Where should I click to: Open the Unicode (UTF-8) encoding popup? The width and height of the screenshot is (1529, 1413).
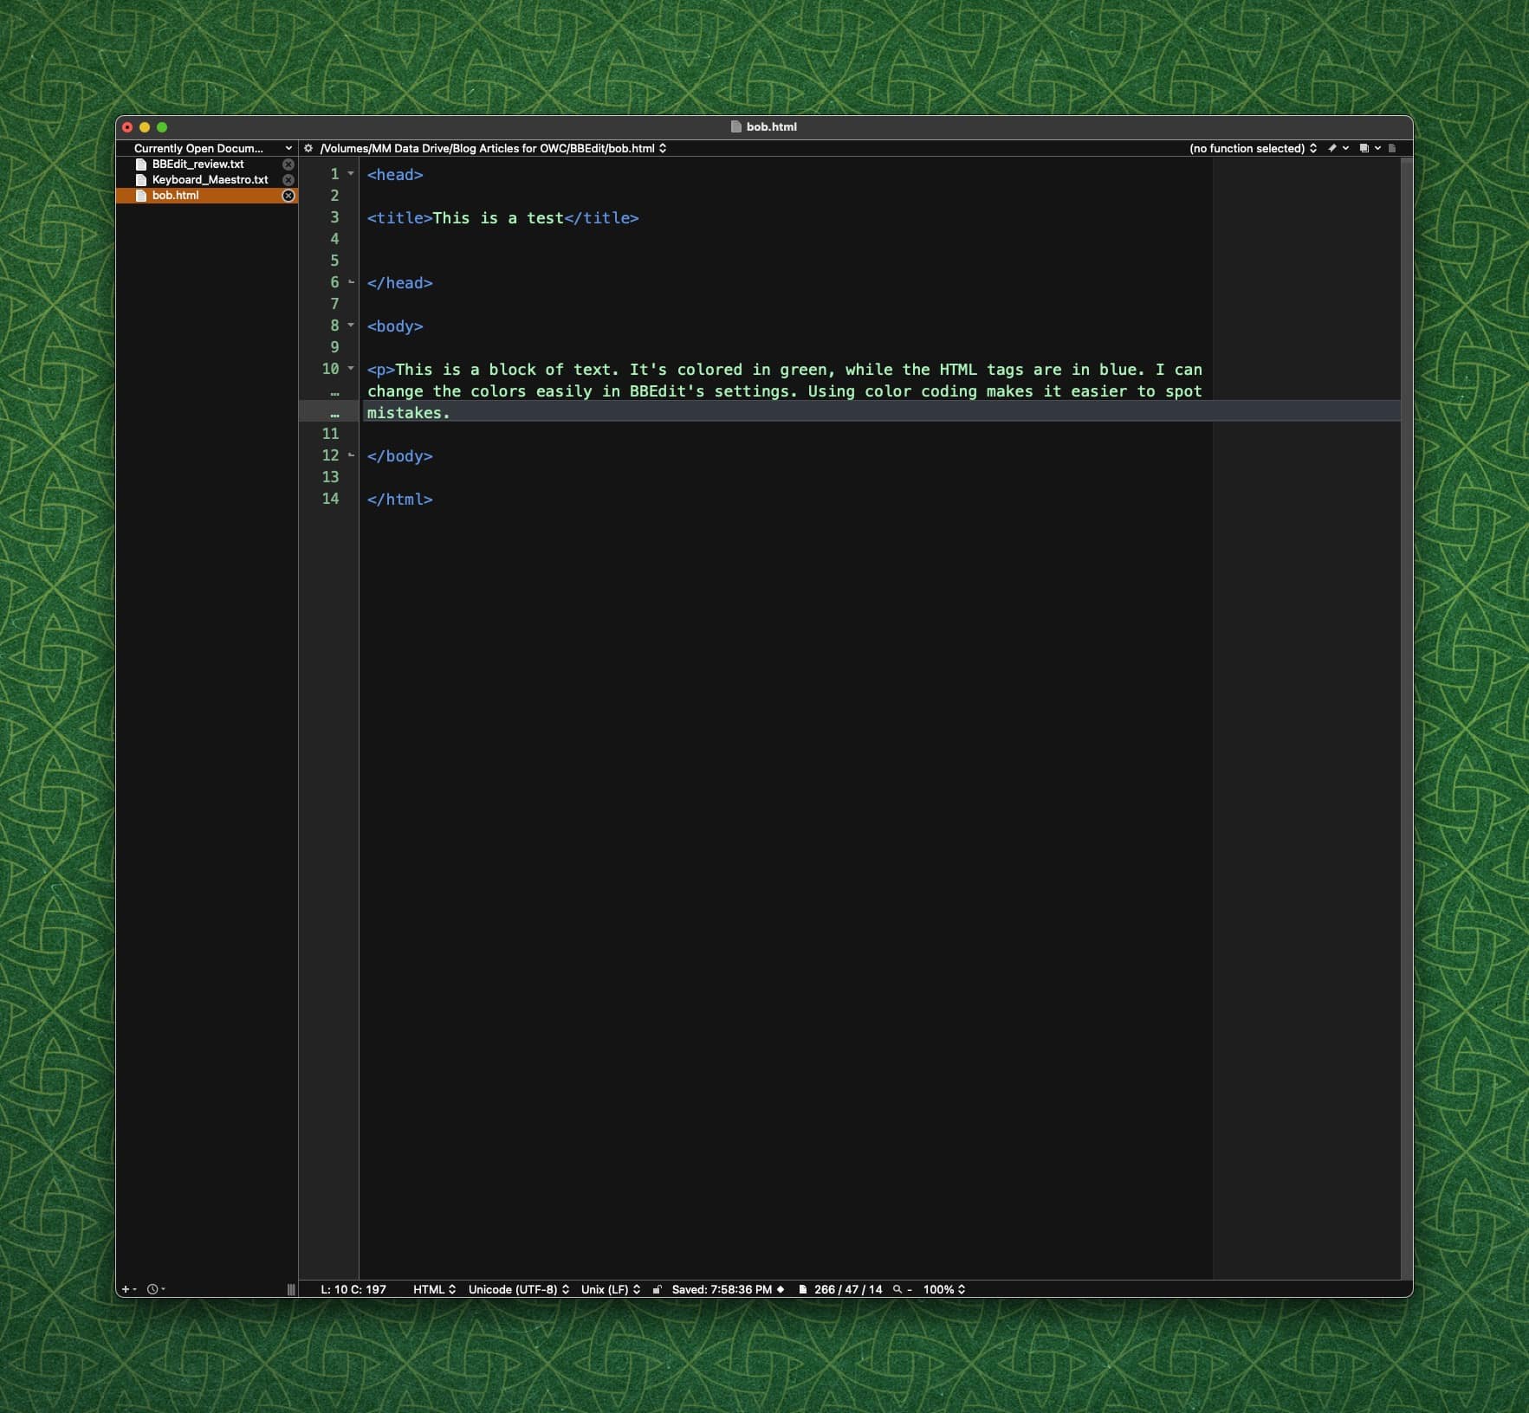pos(518,1289)
